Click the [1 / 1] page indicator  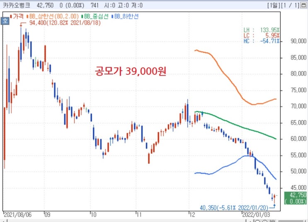(290, 5)
